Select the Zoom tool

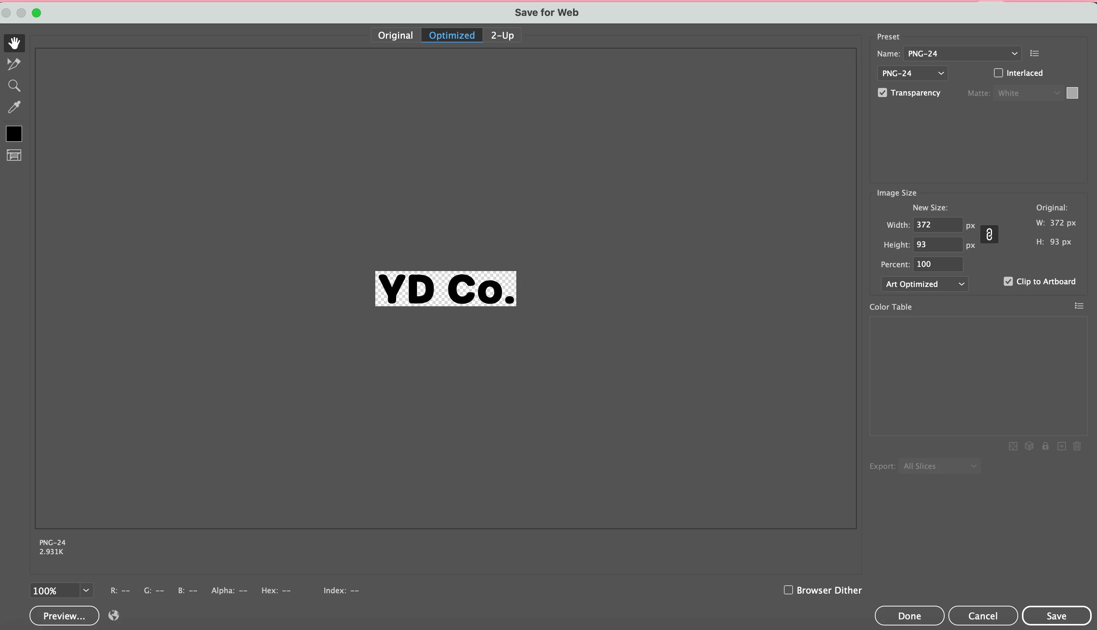coord(14,86)
